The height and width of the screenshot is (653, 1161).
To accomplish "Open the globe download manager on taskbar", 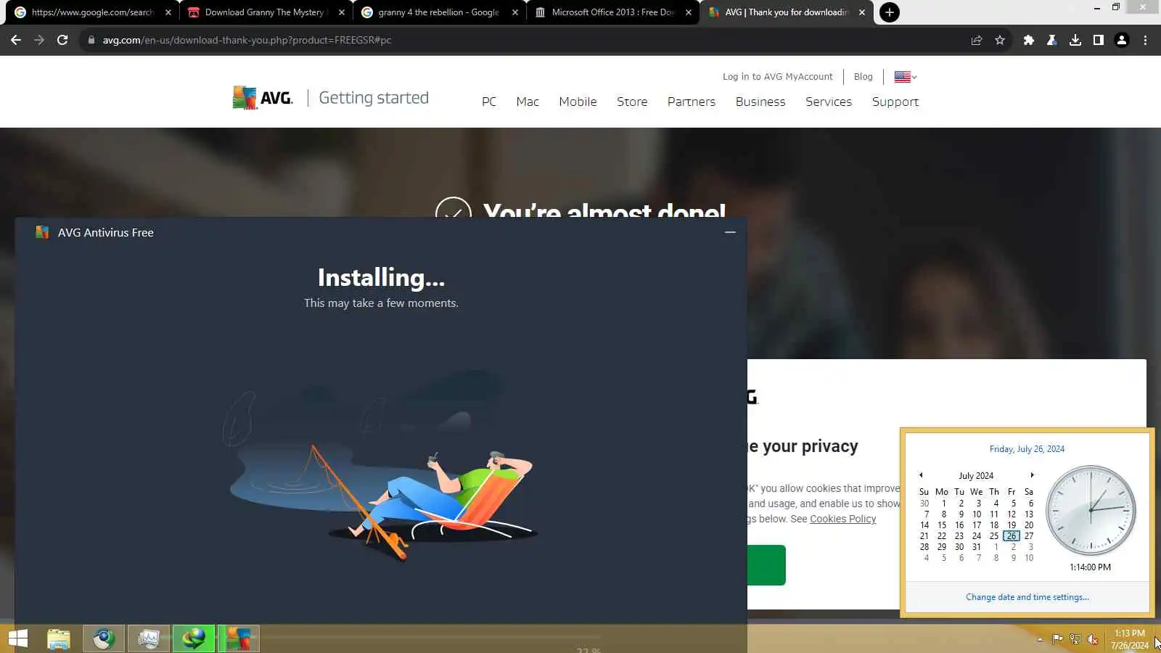I will 194,638.
